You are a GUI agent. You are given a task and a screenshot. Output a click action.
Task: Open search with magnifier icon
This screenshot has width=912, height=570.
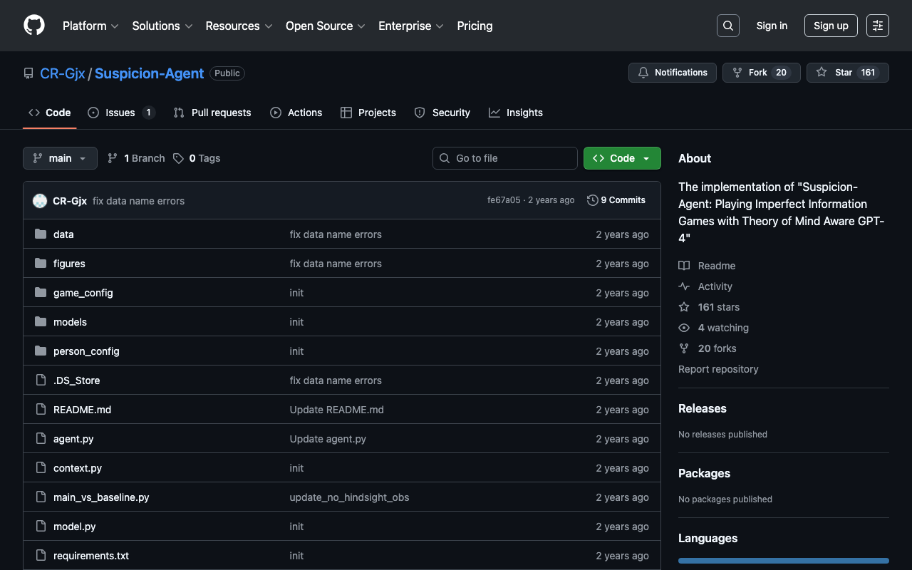727,26
